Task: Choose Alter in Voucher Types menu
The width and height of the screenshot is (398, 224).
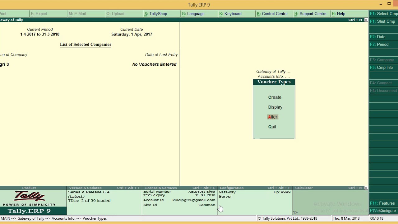Action: coord(272,117)
